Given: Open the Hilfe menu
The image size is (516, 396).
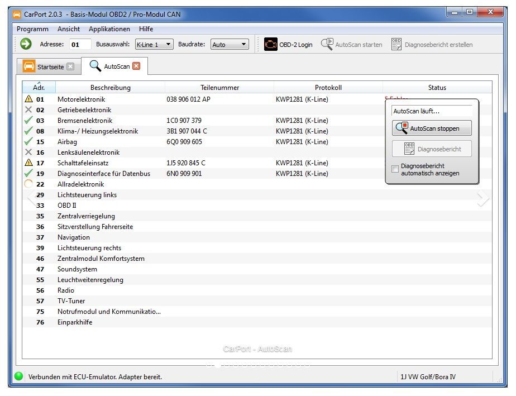Looking at the screenshot, I should (146, 29).
